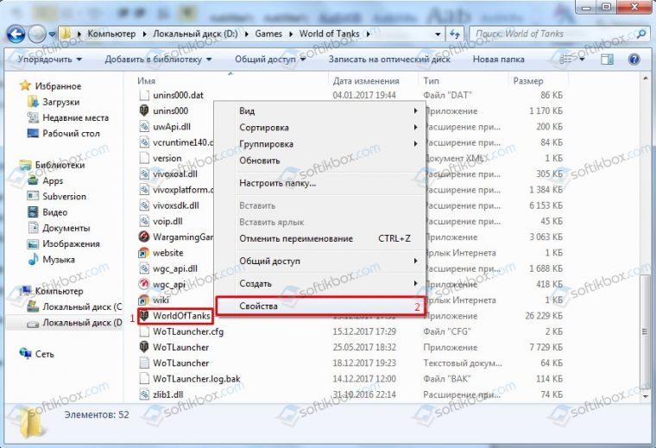The image size is (656, 448).
Task: Open the Упорядочить menu
Action: 50,60
